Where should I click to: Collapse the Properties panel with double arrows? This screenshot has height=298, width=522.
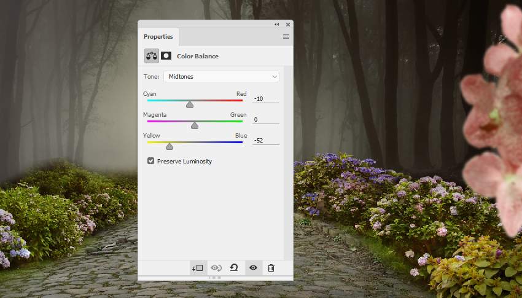276,25
